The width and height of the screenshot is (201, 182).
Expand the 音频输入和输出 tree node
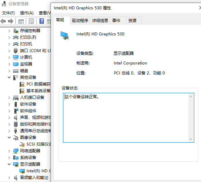tap(9, 178)
